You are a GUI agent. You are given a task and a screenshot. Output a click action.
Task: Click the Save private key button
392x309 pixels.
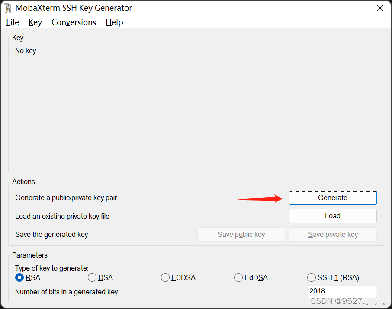(332, 234)
